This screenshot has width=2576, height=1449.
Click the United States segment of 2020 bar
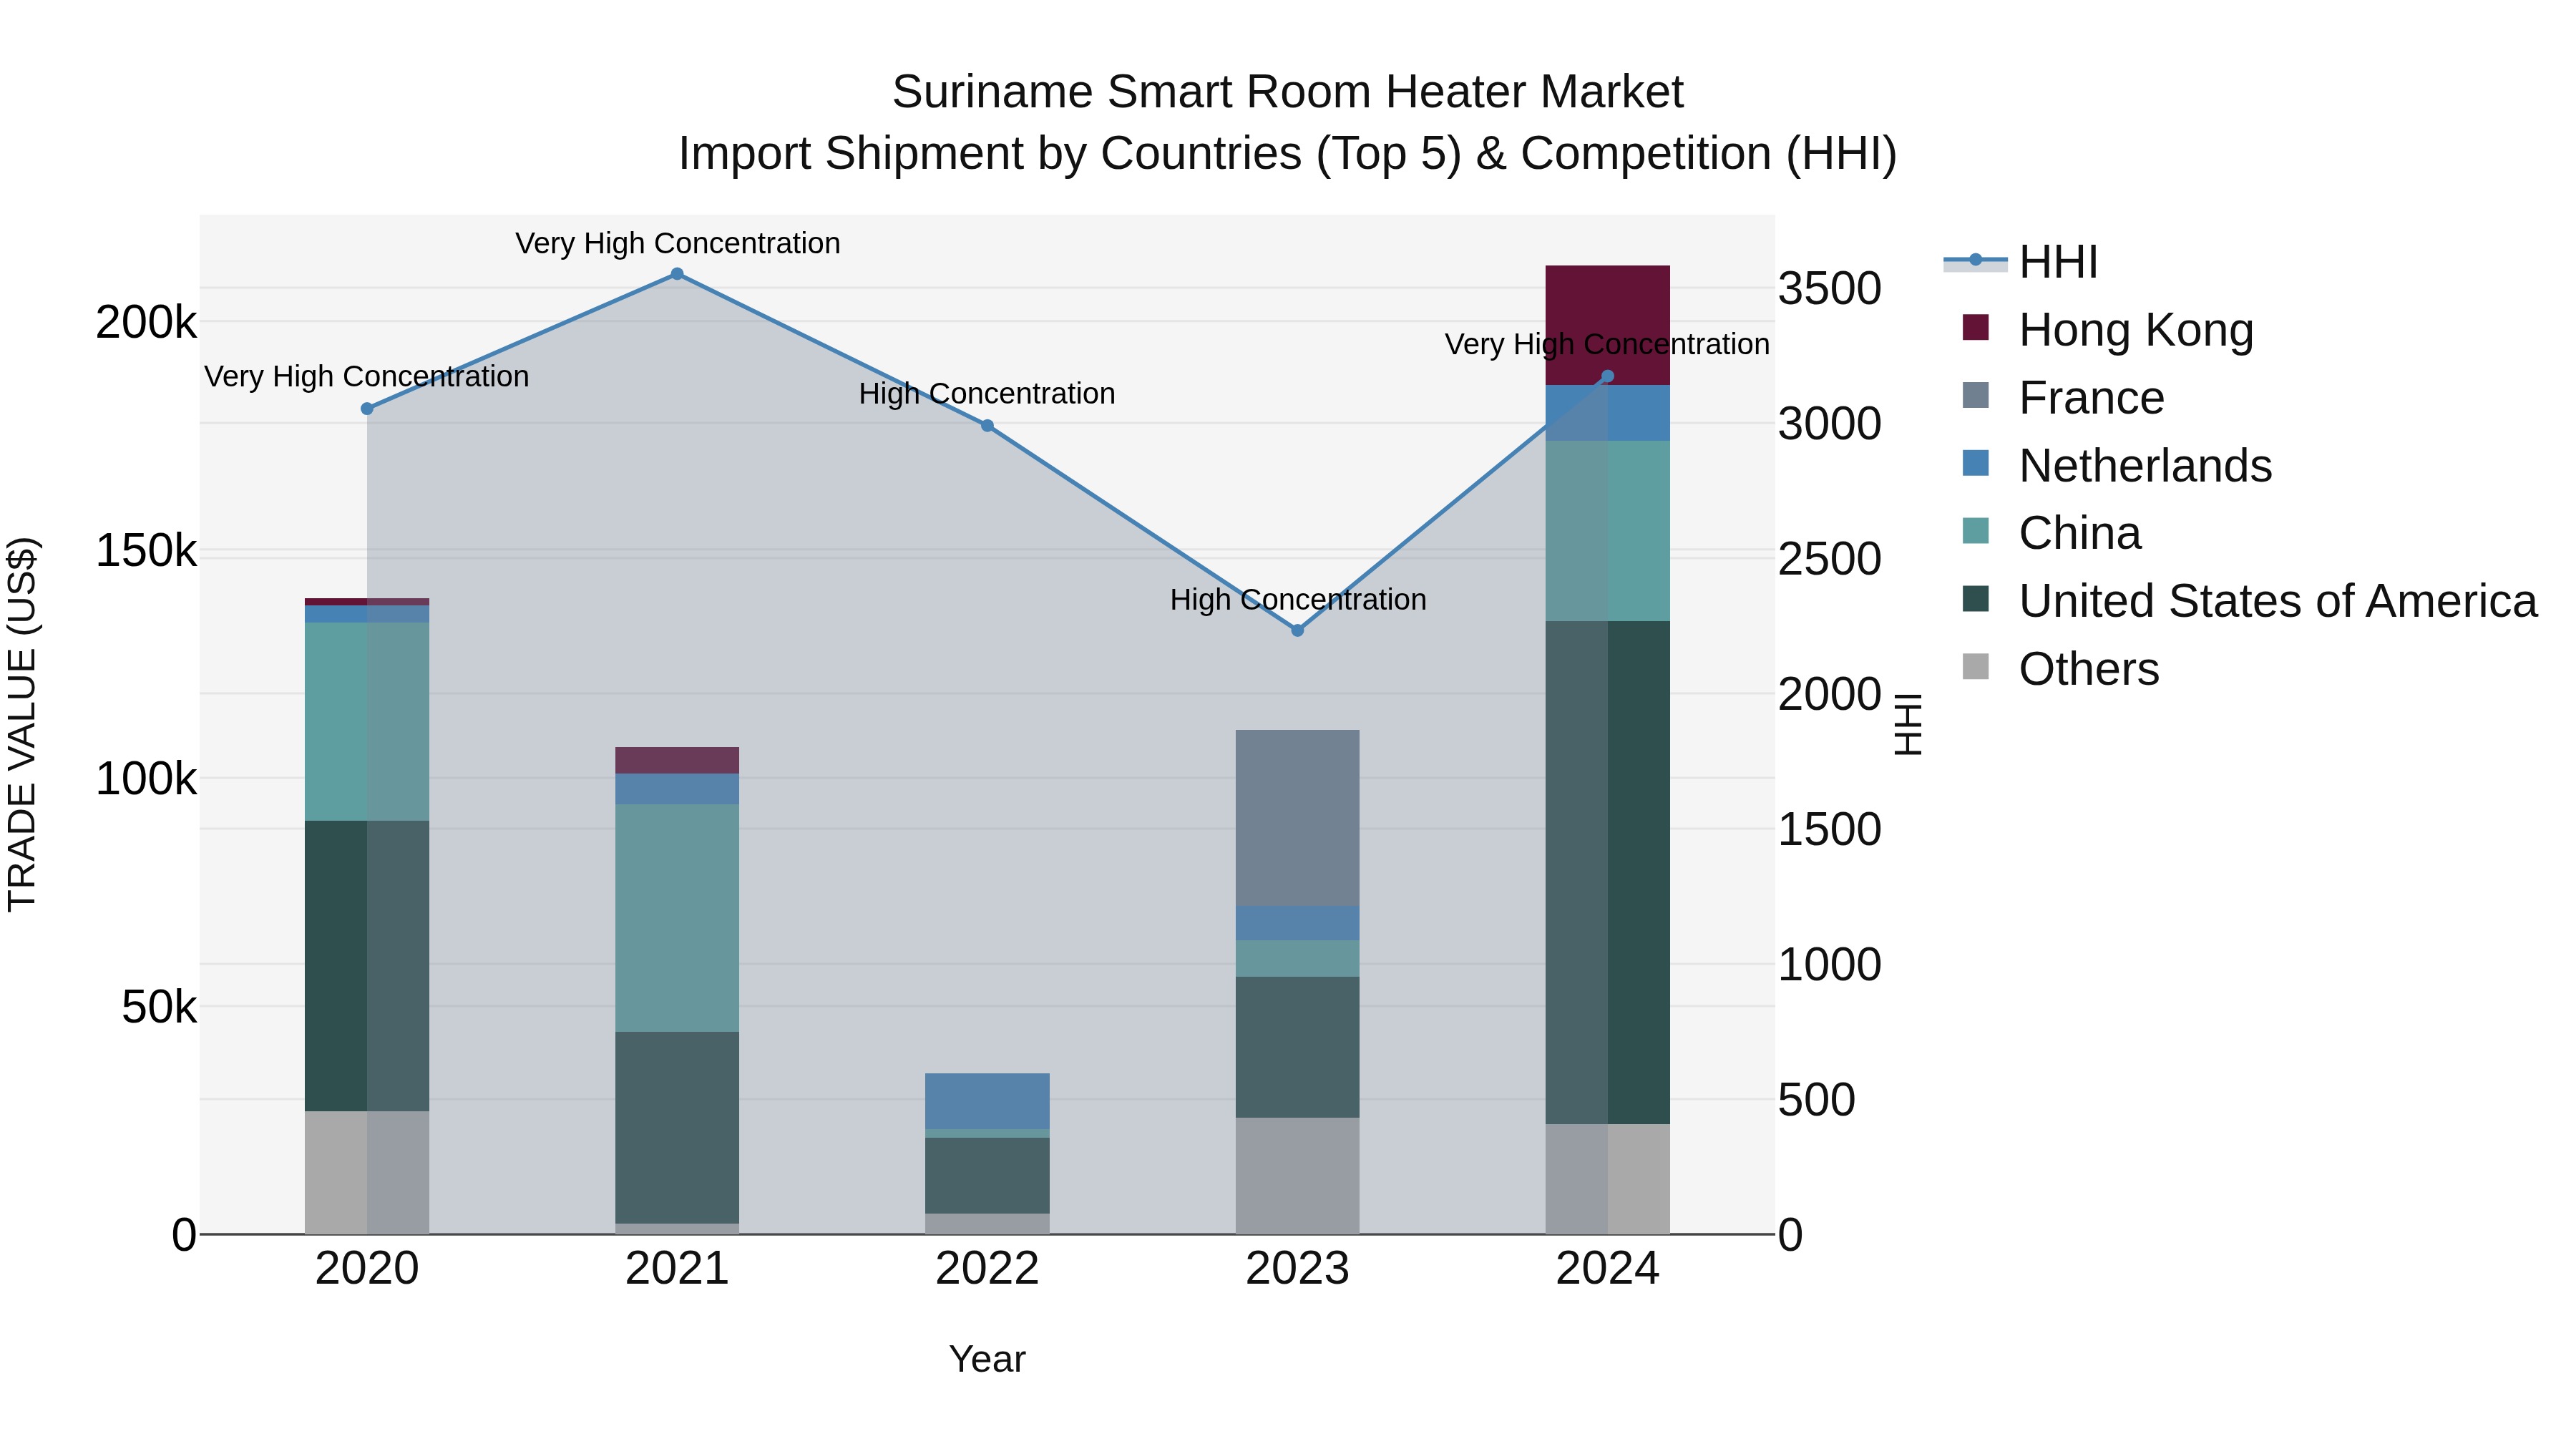pyautogui.click(x=367, y=966)
